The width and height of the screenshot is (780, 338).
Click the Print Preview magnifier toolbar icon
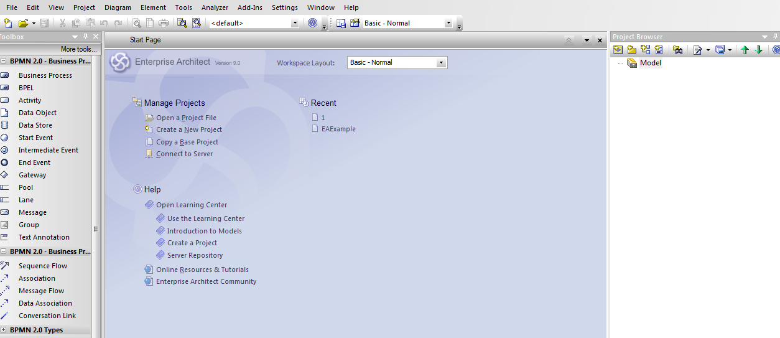pyautogui.click(x=136, y=23)
